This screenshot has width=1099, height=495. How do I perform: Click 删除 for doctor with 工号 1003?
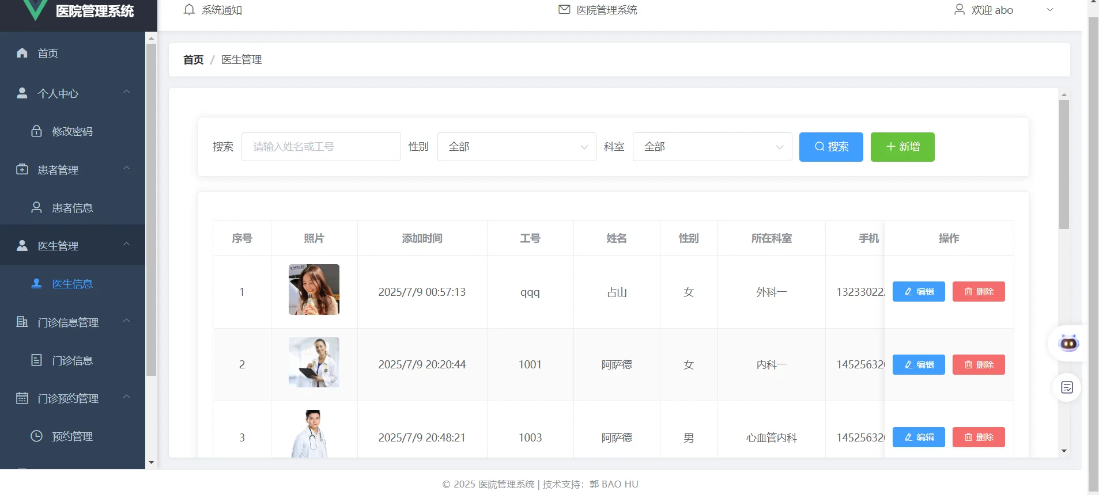[979, 437]
